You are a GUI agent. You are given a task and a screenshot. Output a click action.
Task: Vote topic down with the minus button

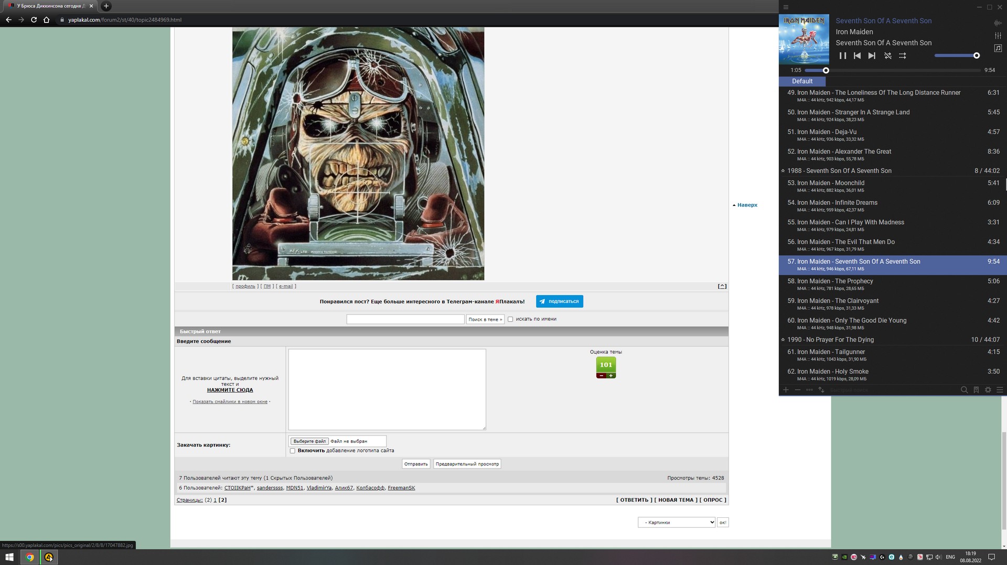pos(601,376)
